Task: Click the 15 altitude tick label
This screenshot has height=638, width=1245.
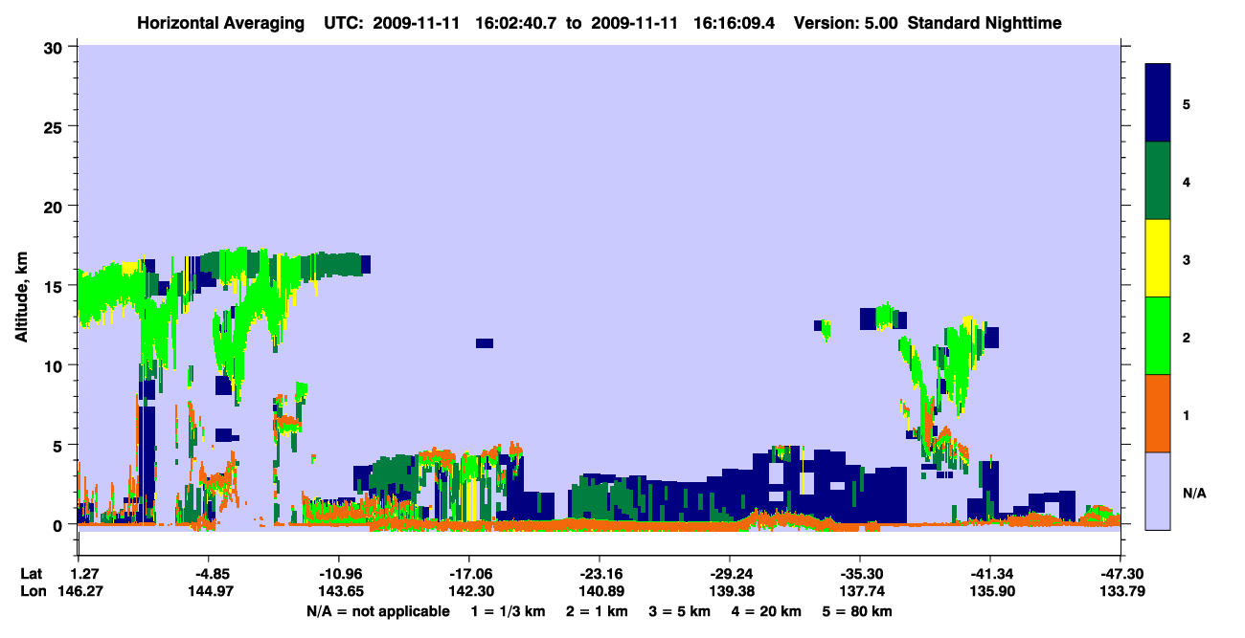Action: (x=55, y=286)
